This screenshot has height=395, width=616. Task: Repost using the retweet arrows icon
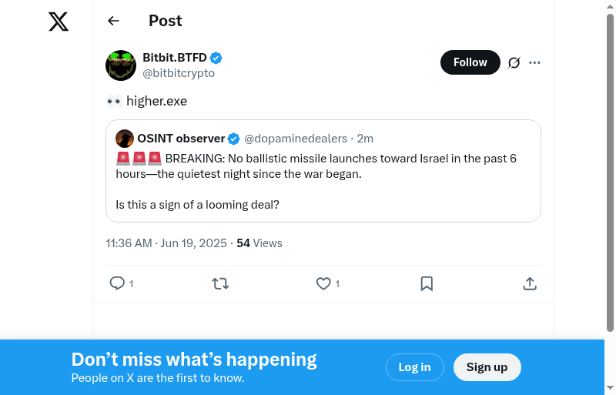(x=220, y=283)
